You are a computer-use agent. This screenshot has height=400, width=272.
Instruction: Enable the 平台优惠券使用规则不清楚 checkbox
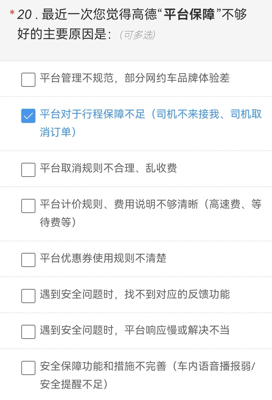tap(28, 260)
